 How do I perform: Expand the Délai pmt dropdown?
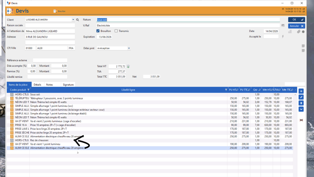pos(129,48)
